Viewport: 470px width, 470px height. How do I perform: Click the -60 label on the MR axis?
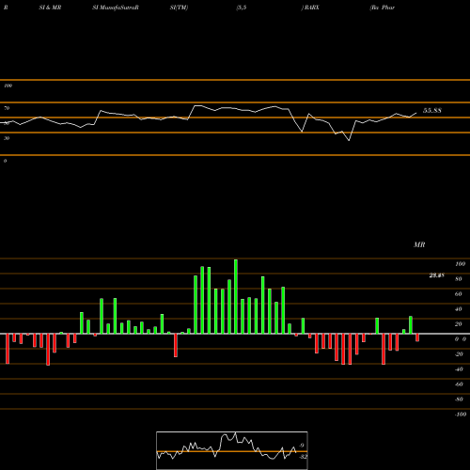[x=459, y=384]
